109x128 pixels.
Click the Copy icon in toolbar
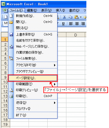click(x=70, y=17)
